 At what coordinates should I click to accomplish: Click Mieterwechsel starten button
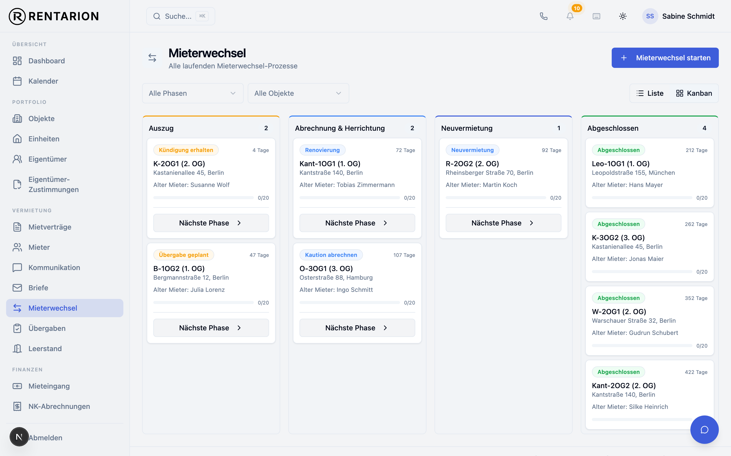(665, 58)
